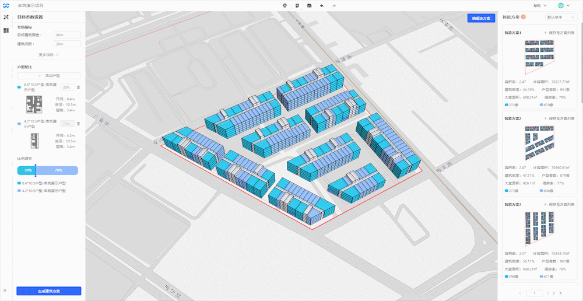This screenshot has width=583, height=301.
Task: Delete the 4.2*10.5 unit type
Action: (x=78, y=124)
